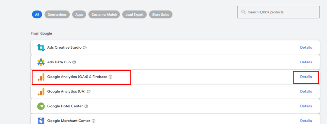Click the Google Hotel Center icon
327x124 pixels.
click(x=41, y=106)
